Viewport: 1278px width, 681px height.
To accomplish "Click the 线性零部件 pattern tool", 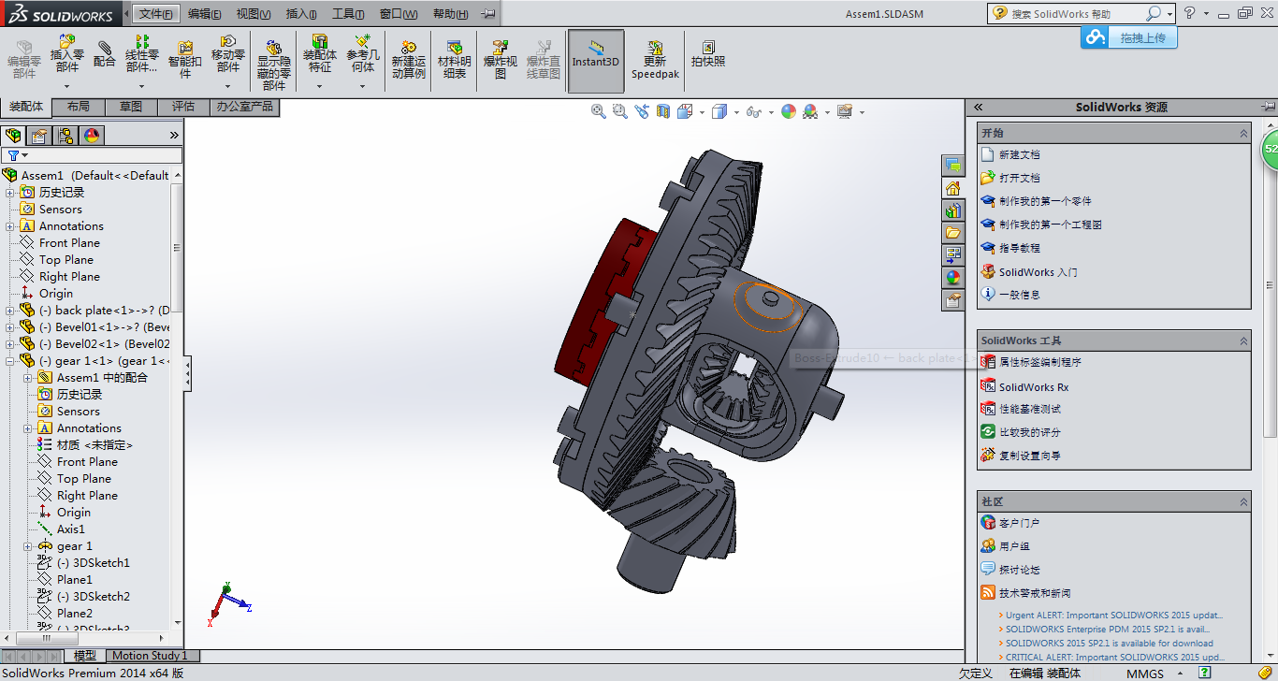I will click(x=142, y=54).
